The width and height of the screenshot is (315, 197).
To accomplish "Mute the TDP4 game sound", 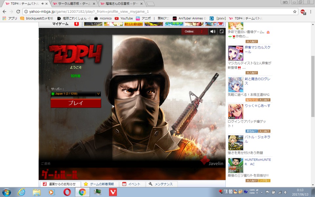I will click(213, 32).
